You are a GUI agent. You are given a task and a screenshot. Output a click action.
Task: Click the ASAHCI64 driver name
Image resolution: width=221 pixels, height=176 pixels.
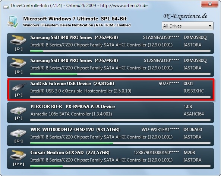pos(194,114)
